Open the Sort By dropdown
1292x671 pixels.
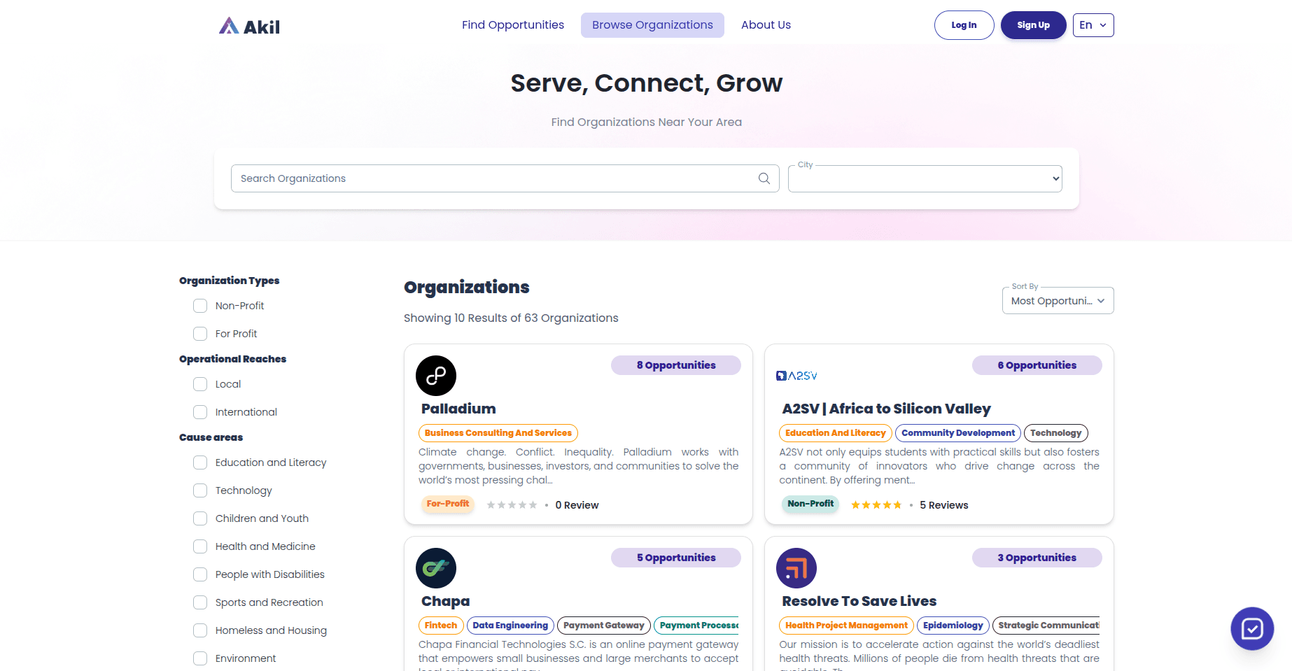pyautogui.click(x=1058, y=301)
